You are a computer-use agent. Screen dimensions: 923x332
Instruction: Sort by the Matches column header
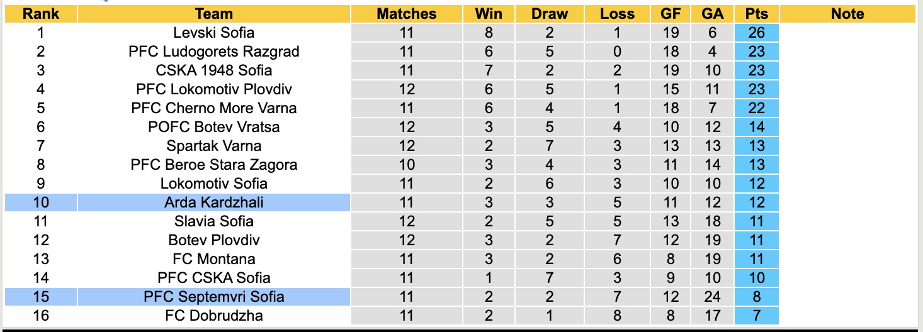407,14
